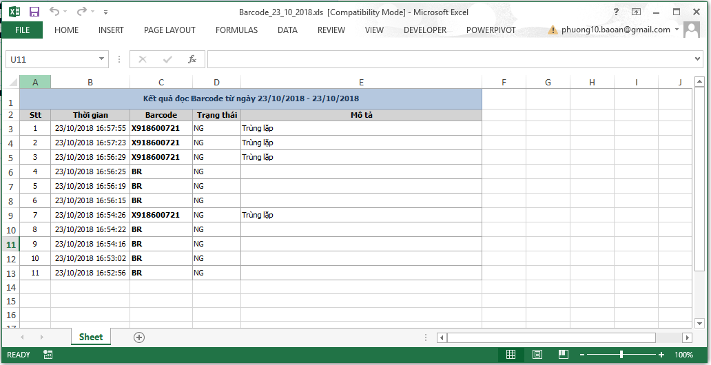Click the macro recording icon in status bar
Image resolution: width=711 pixels, height=365 pixels.
pos(48,355)
